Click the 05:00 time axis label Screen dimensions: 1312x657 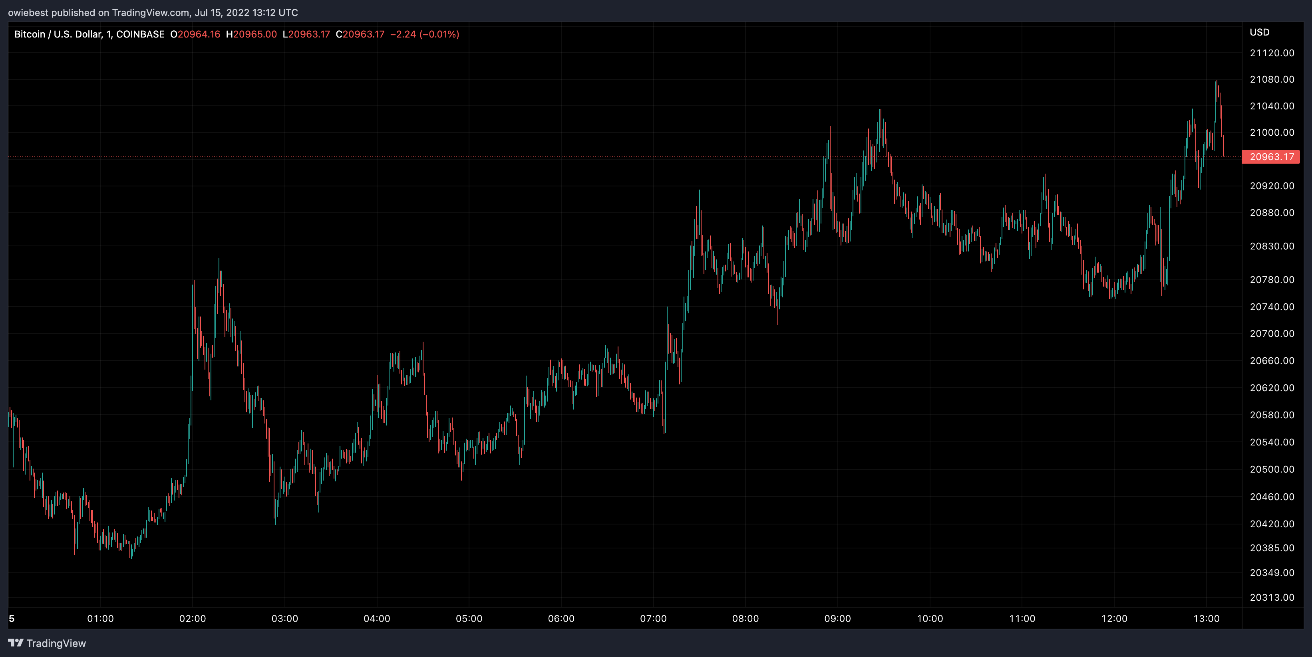click(x=469, y=619)
